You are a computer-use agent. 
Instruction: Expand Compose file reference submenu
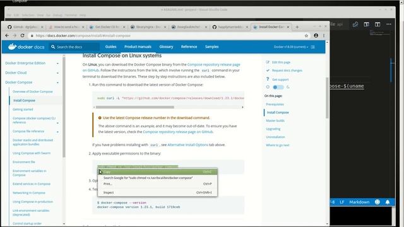(x=57, y=132)
